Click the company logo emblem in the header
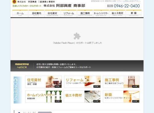 (14, 2)
